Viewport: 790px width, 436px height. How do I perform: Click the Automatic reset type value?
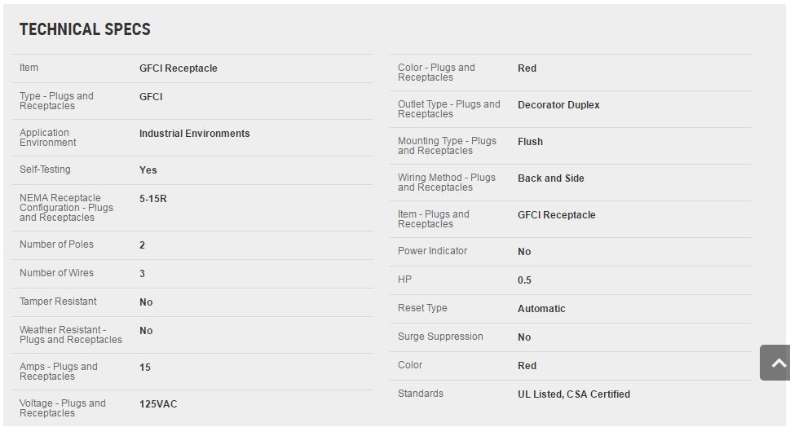[541, 309]
